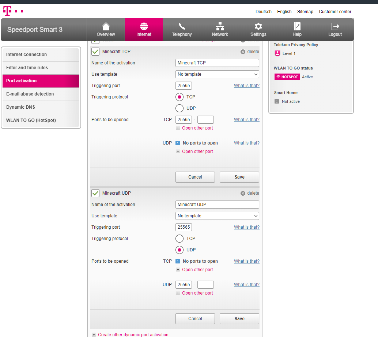Click info icon beside UDP No ports to open
Image resolution: width=378 pixels, height=337 pixels.
point(178,143)
